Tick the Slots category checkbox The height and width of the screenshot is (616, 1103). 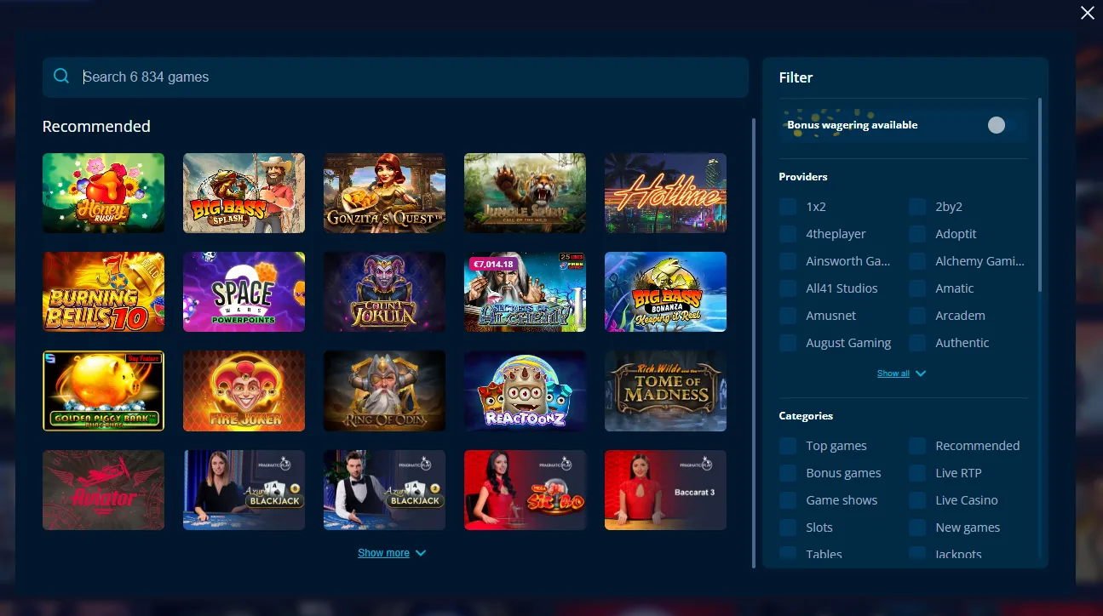(x=788, y=528)
